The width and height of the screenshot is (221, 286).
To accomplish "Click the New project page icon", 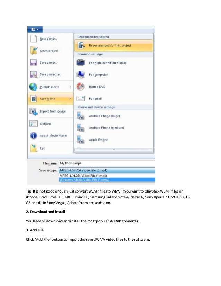I will (34, 39).
